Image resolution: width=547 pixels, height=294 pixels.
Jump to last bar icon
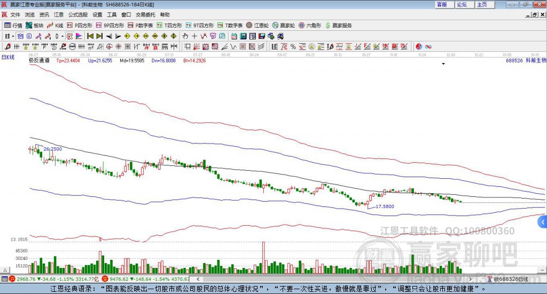tap(99, 36)
